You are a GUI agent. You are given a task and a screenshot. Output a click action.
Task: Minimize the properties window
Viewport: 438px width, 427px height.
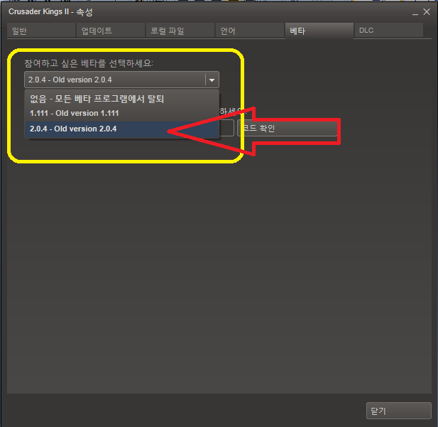click(x=415, y=13)
